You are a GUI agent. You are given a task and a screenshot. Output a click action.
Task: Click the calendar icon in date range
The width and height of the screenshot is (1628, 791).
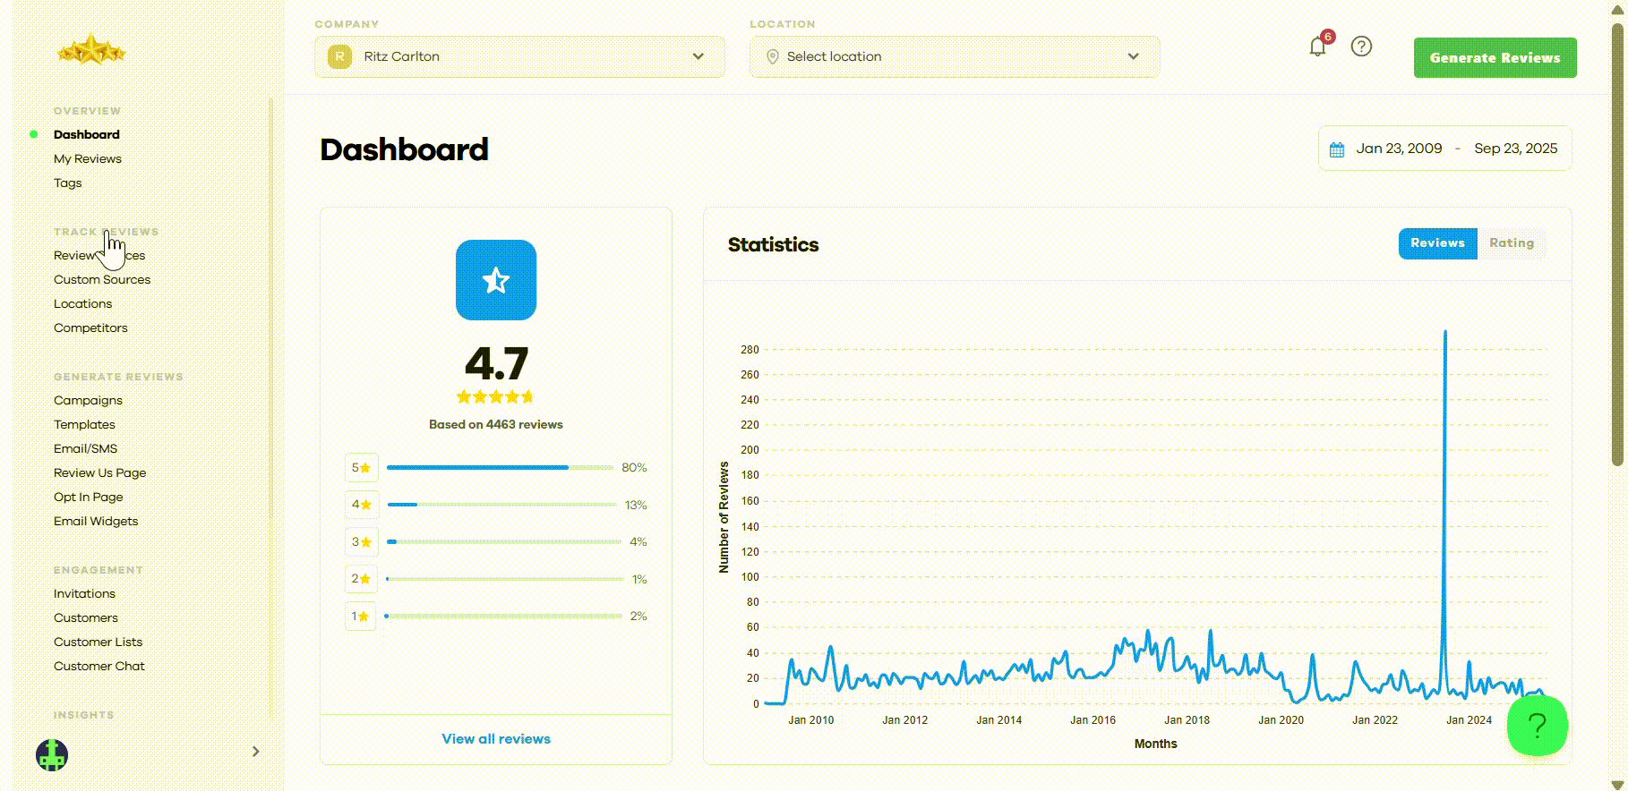click(x=1337, y=149)
